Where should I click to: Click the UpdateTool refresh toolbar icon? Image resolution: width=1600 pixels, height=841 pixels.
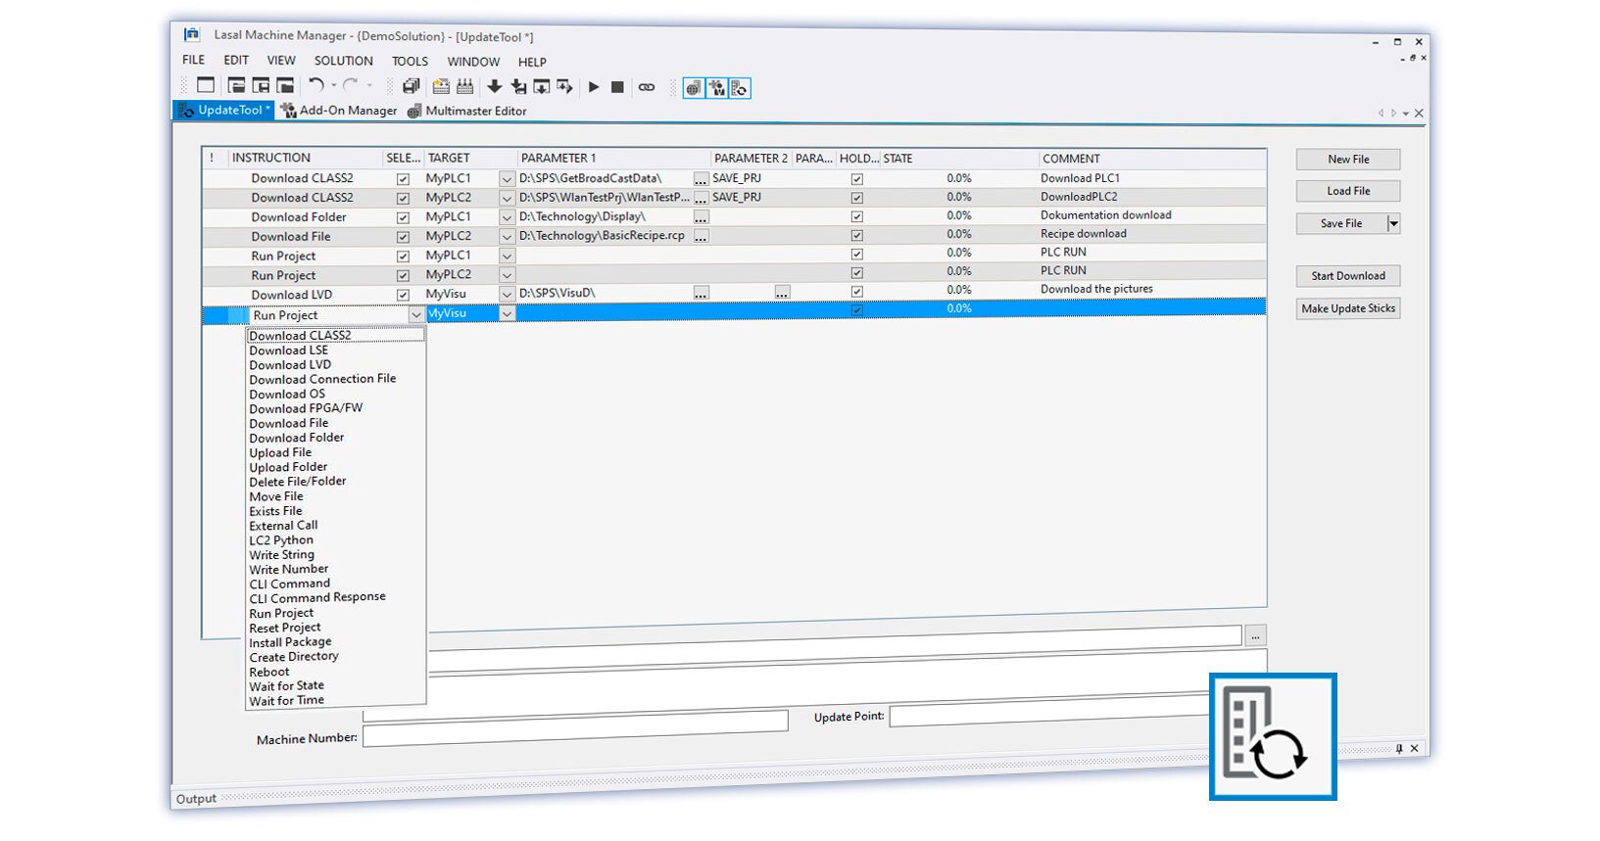coord(740,88)
